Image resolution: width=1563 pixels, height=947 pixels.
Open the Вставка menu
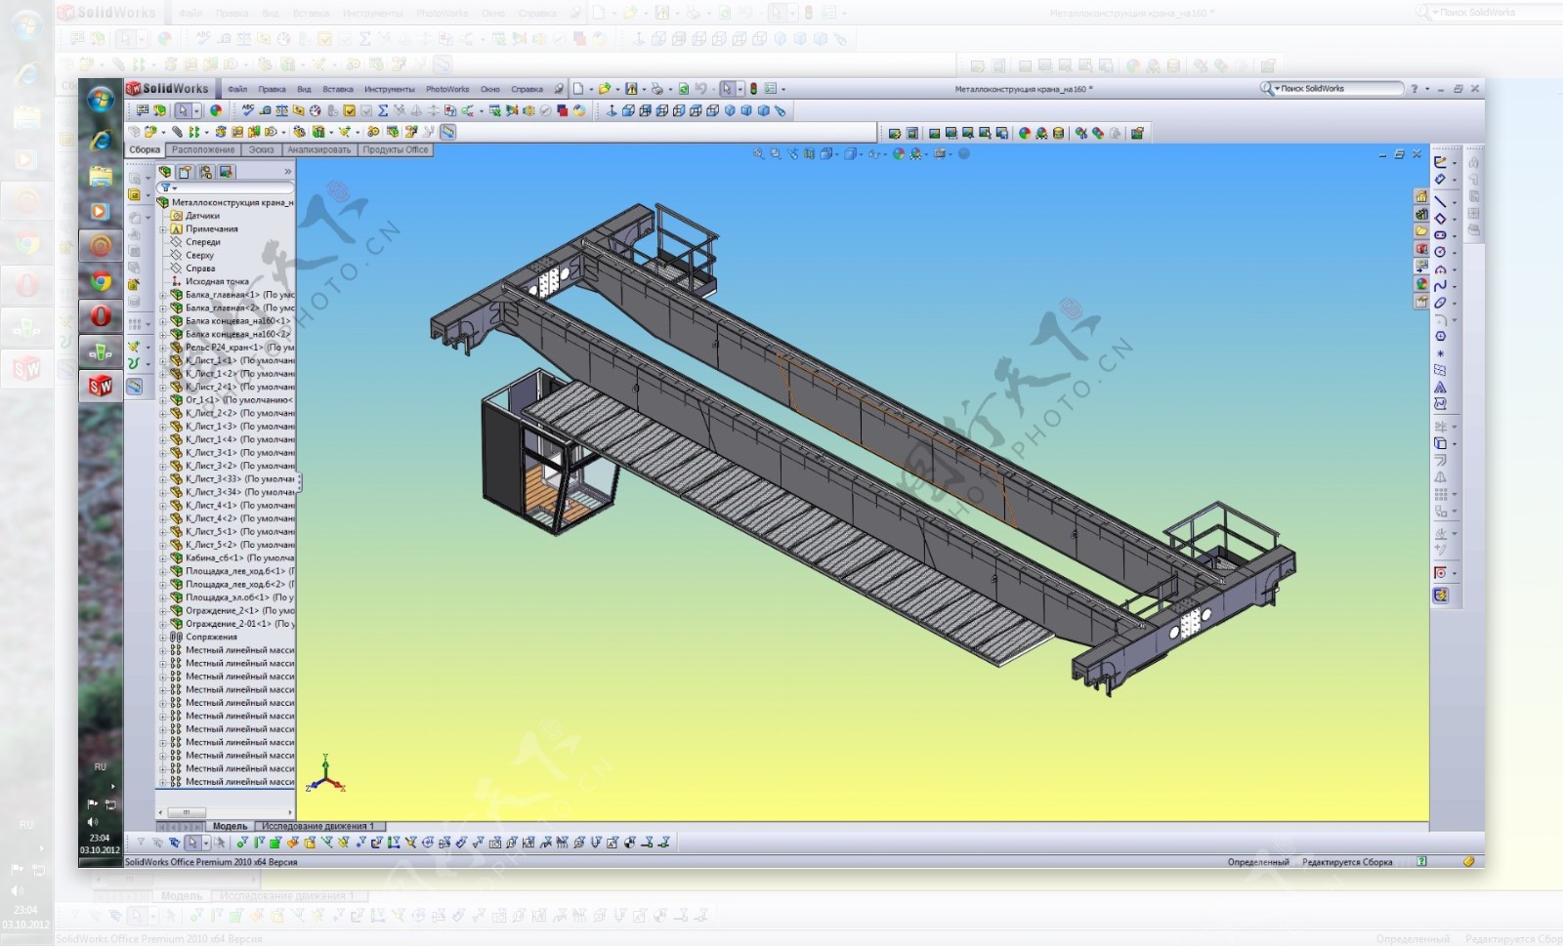tap(338, 89)
